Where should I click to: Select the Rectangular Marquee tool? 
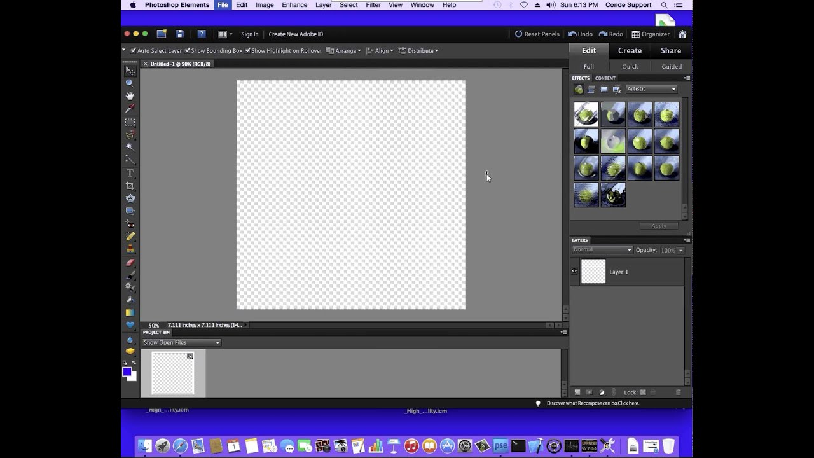coord(130,121)
